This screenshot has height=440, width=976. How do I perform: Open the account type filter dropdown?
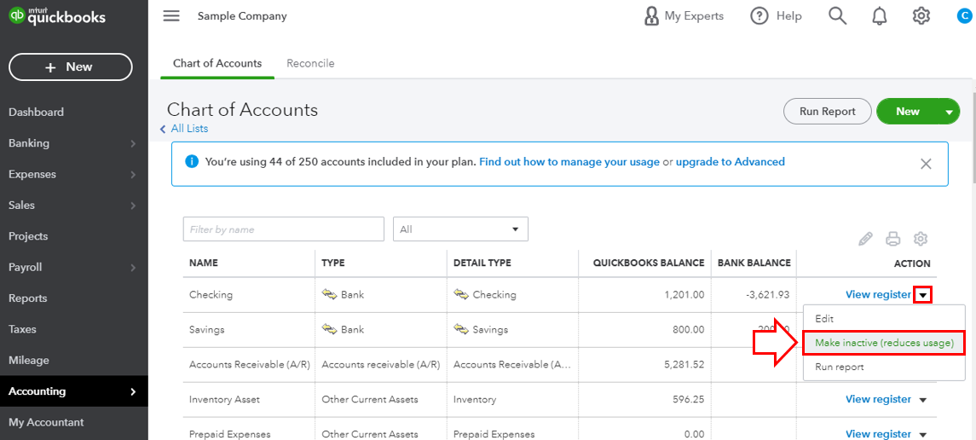(x=460, y=229)
